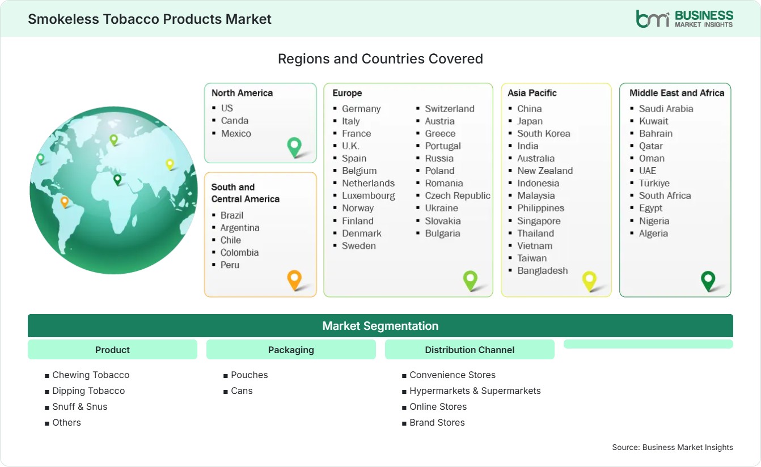Click 'Convenience Stores' under Distribution Channel
This screenshot has height=467, width=761.
(453, 375)
